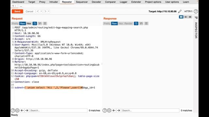Set combined tabbed layout view
Viewport: 209px width, 117px height.
tap(190, 17)
